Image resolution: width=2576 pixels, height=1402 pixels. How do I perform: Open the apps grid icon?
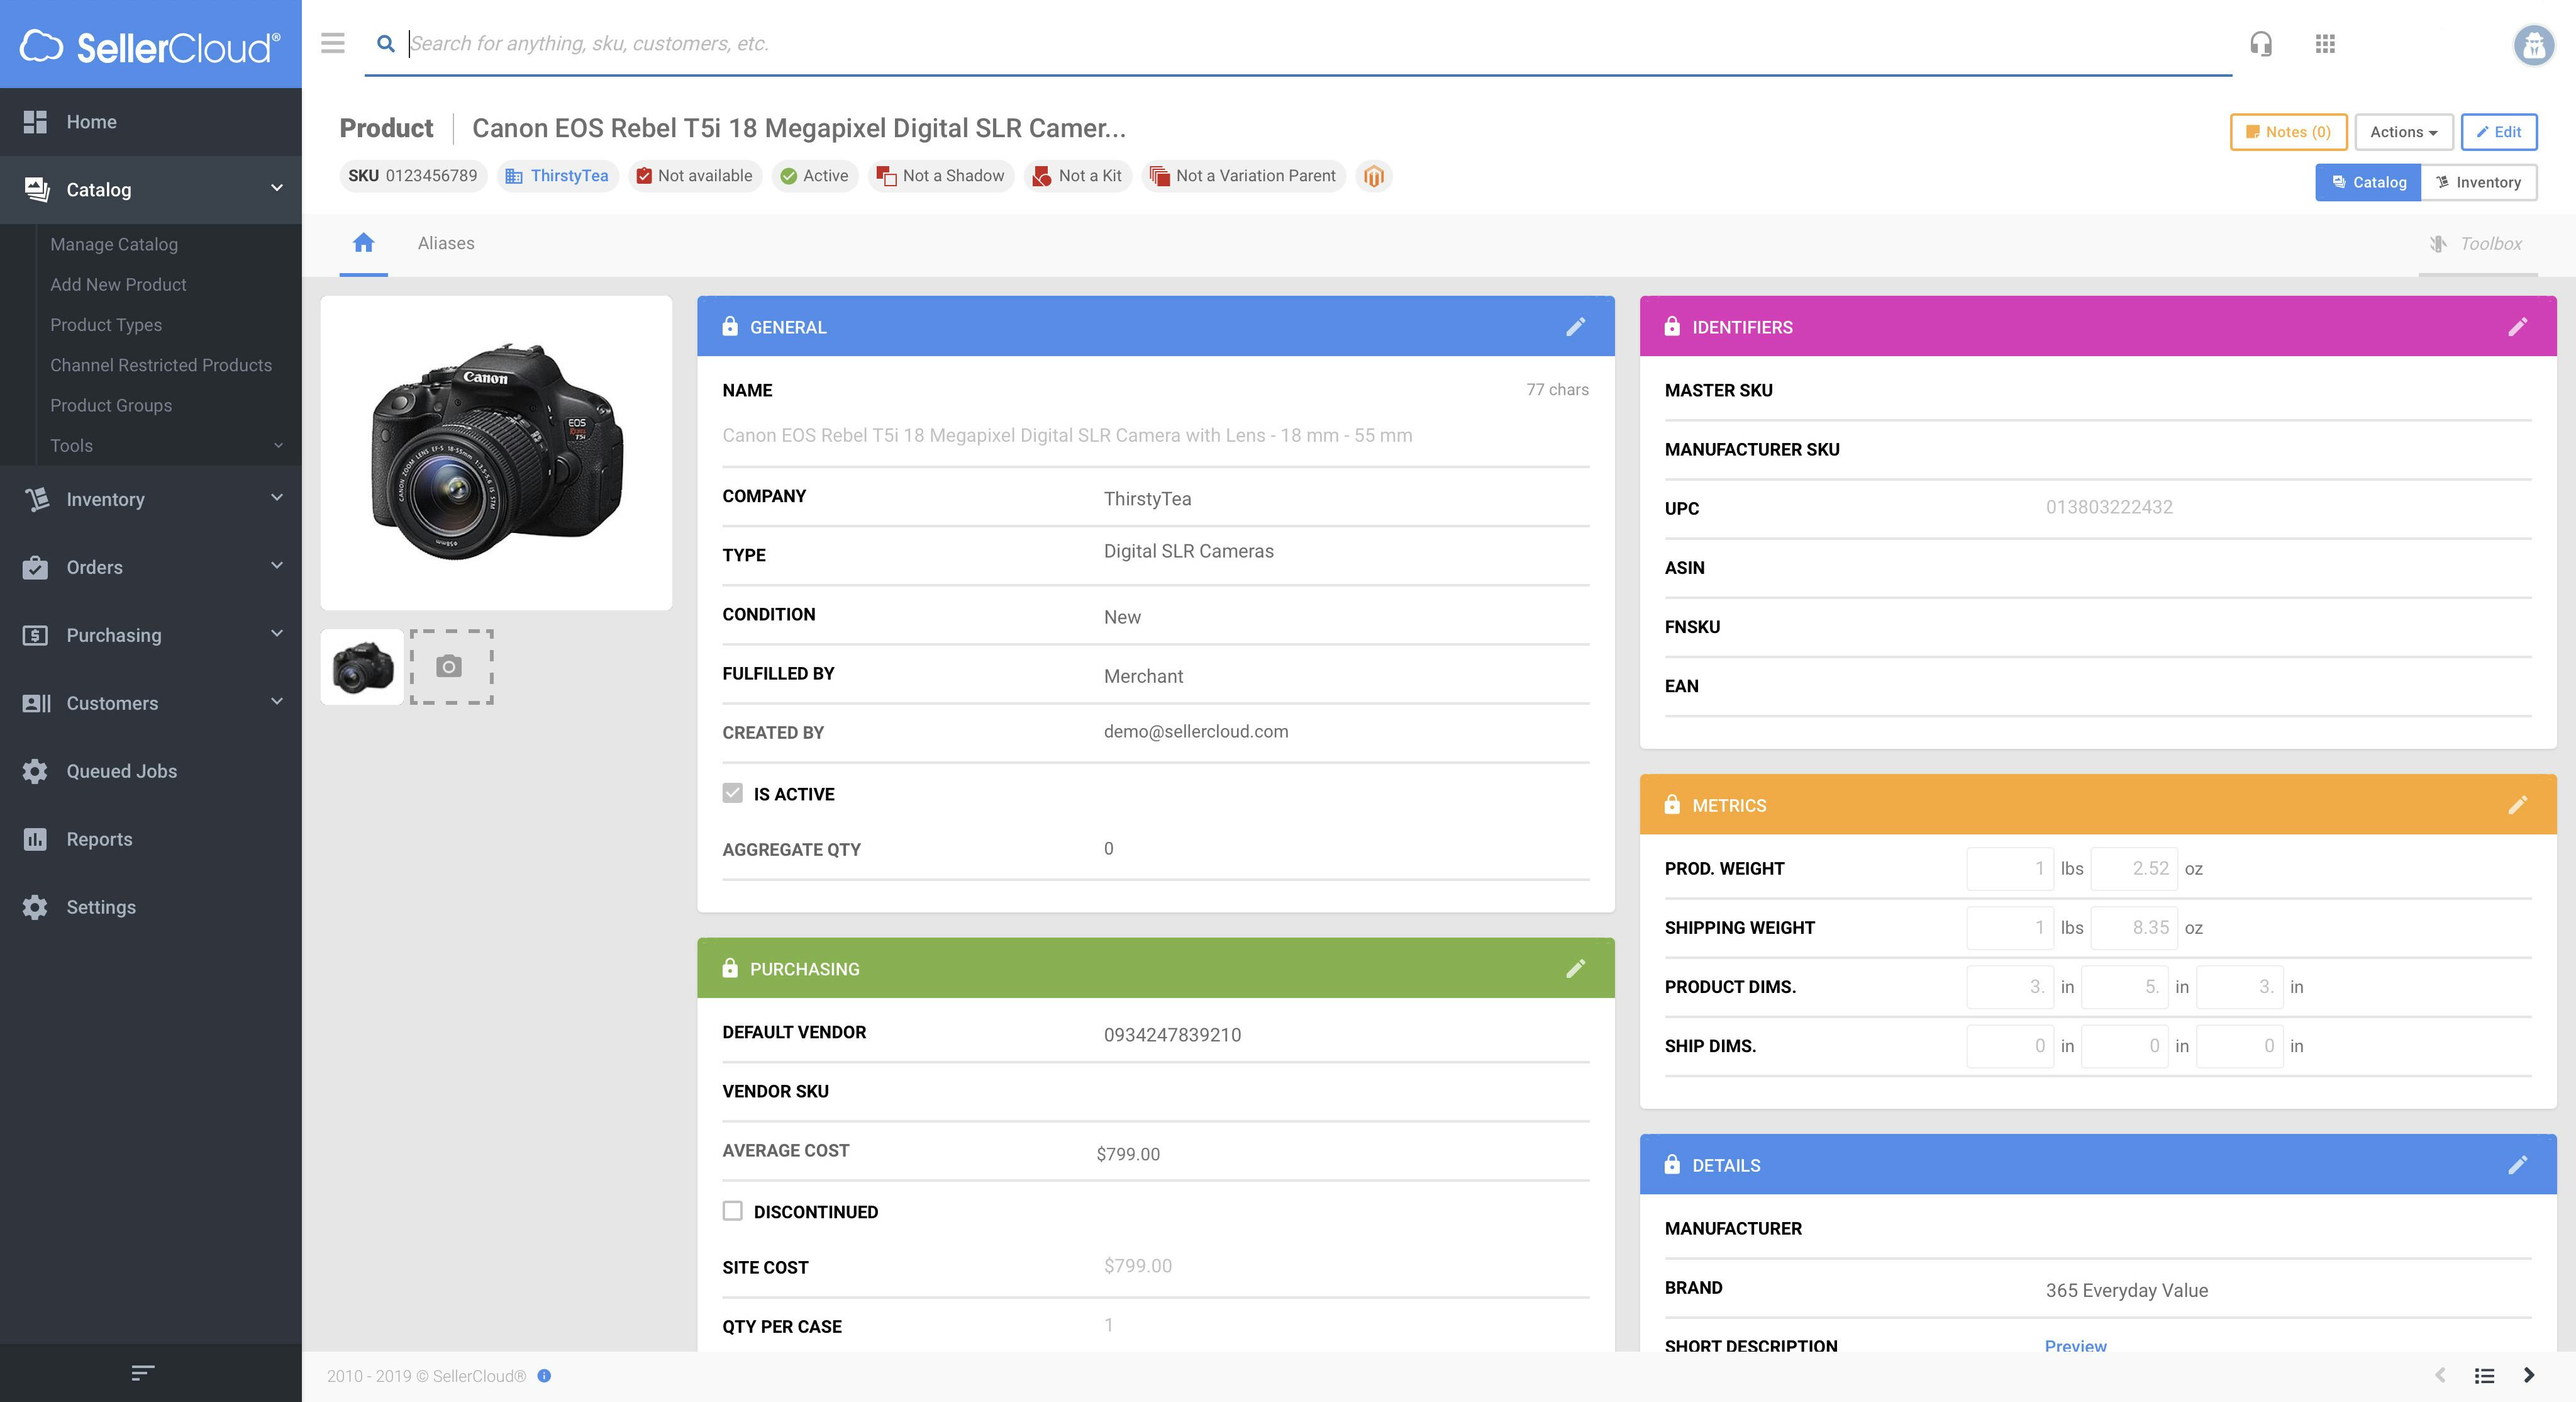tap(2325, 44)
